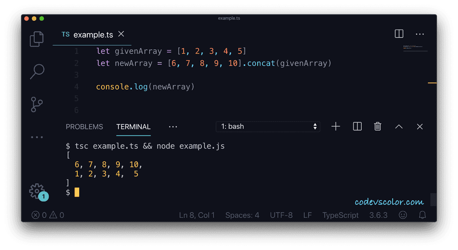Click tsc example.ts command in terminal

pyautogui.click(x=106, y=146)
